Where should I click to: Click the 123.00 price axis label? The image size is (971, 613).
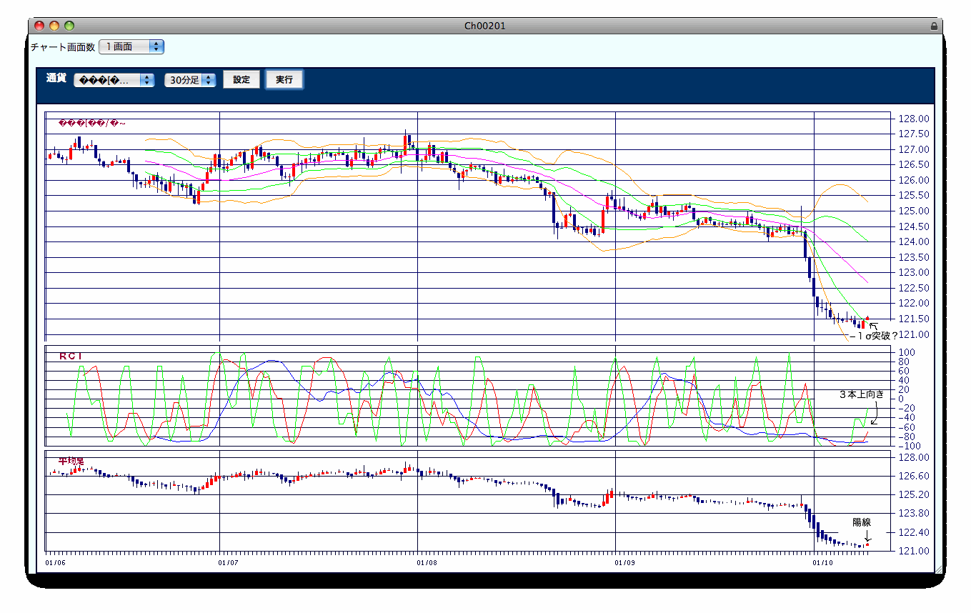tap(914, 273)
